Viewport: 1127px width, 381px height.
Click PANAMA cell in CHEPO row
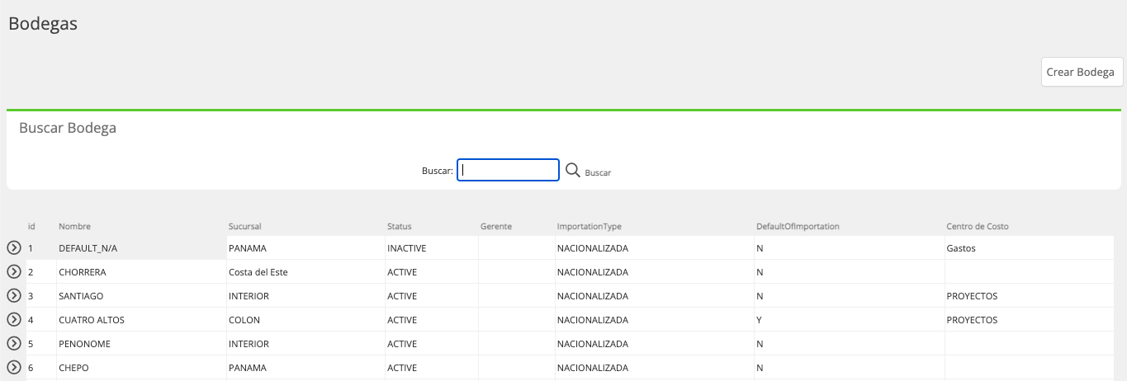[x=305, y=368]
